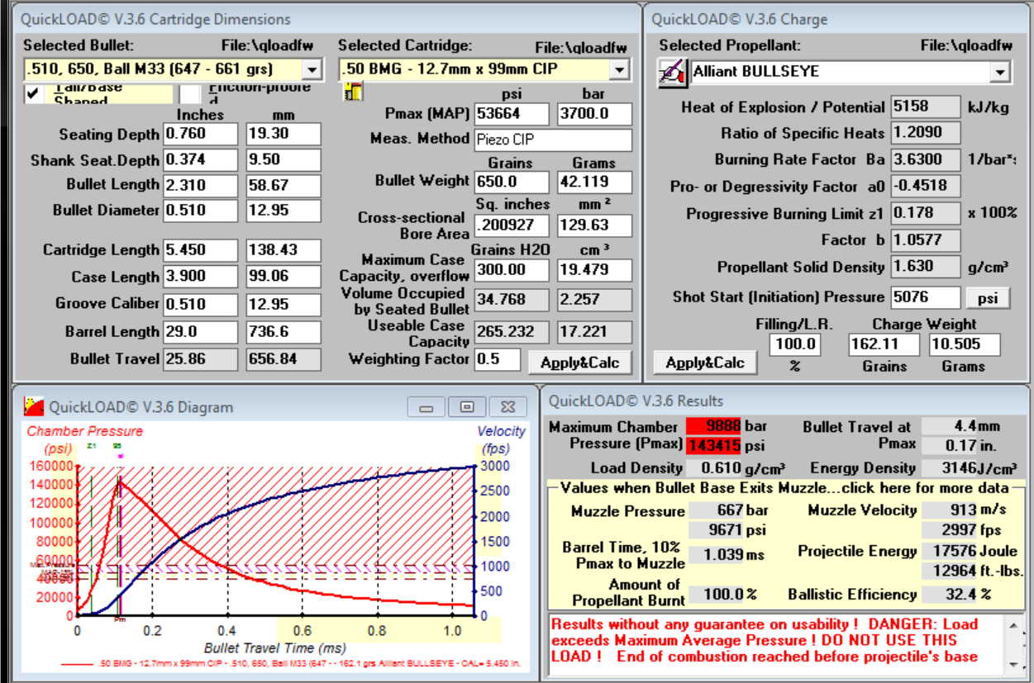The image size is (1034, 683).
Task: Click Maximum Case Capacity grains H2O field
Action: [x=512, y=270]
